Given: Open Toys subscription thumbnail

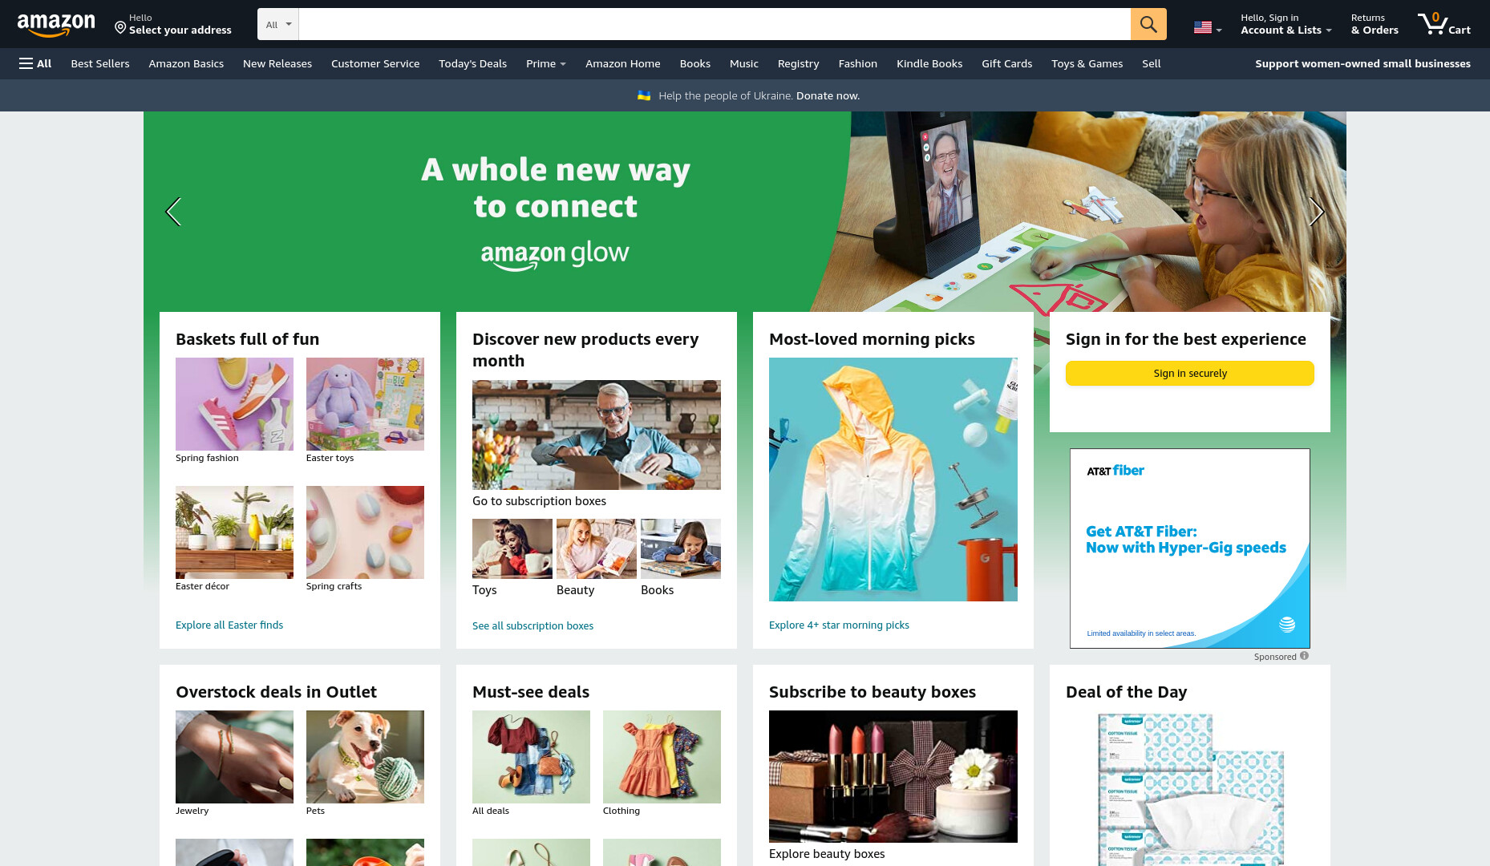Looking at the screenshot, I should pyautogui.click(x=512, y=548).
